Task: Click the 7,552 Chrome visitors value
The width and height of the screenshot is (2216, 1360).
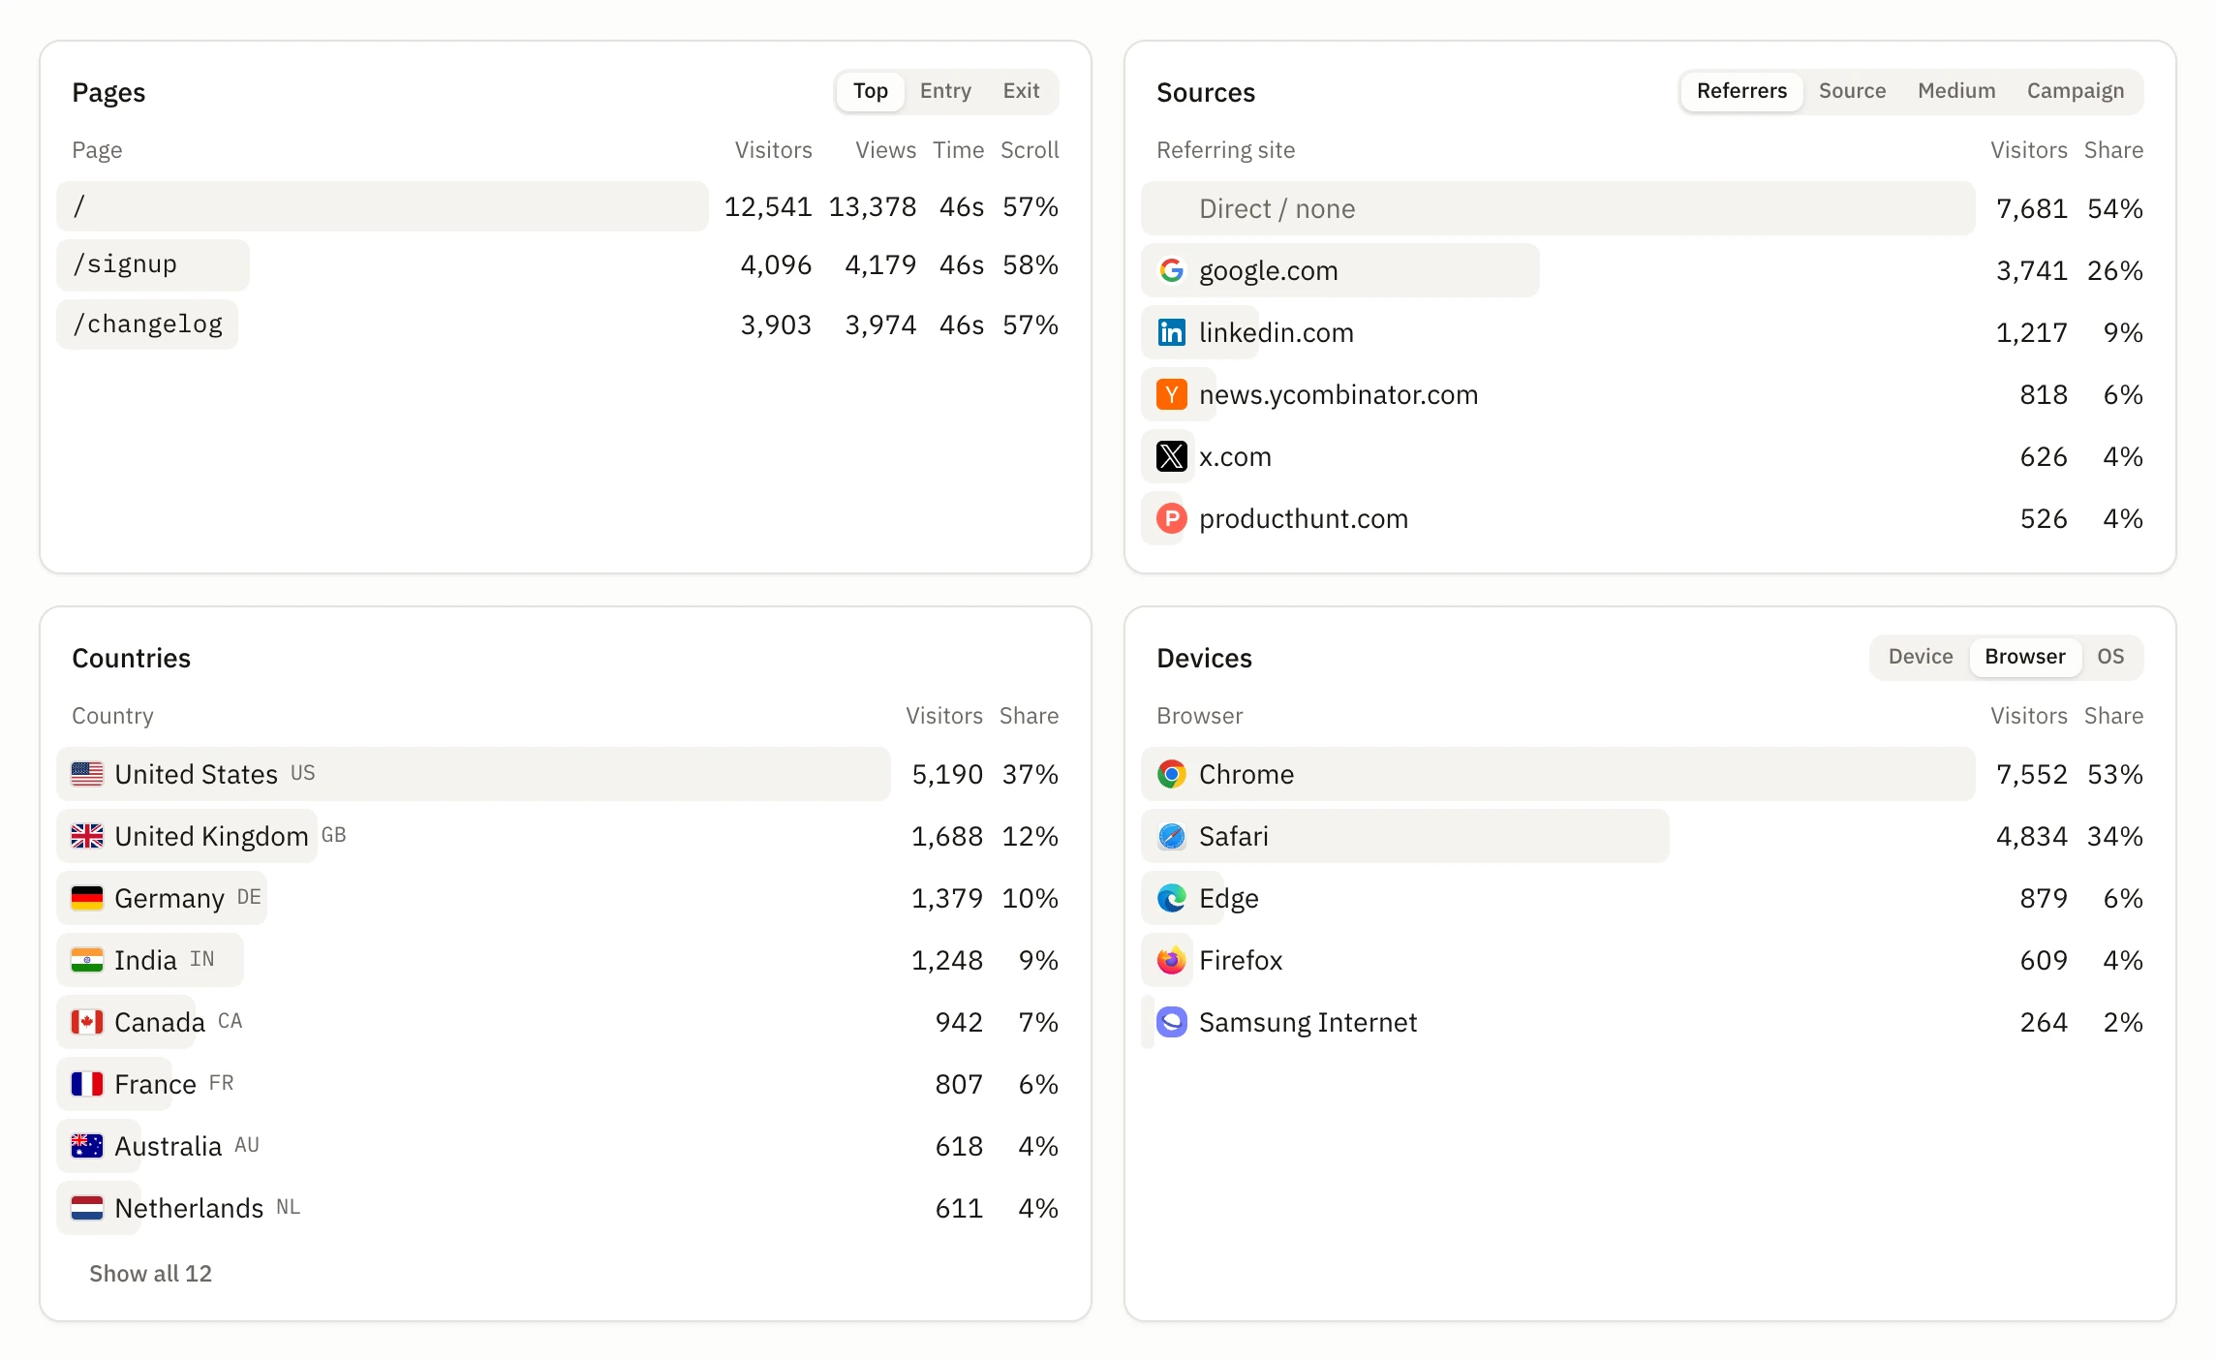Action: (x=2031, y=774)
